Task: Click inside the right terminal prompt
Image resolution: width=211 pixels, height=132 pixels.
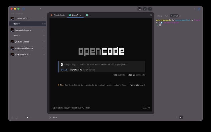Action: pyautogui.click(x=160, y=25)
